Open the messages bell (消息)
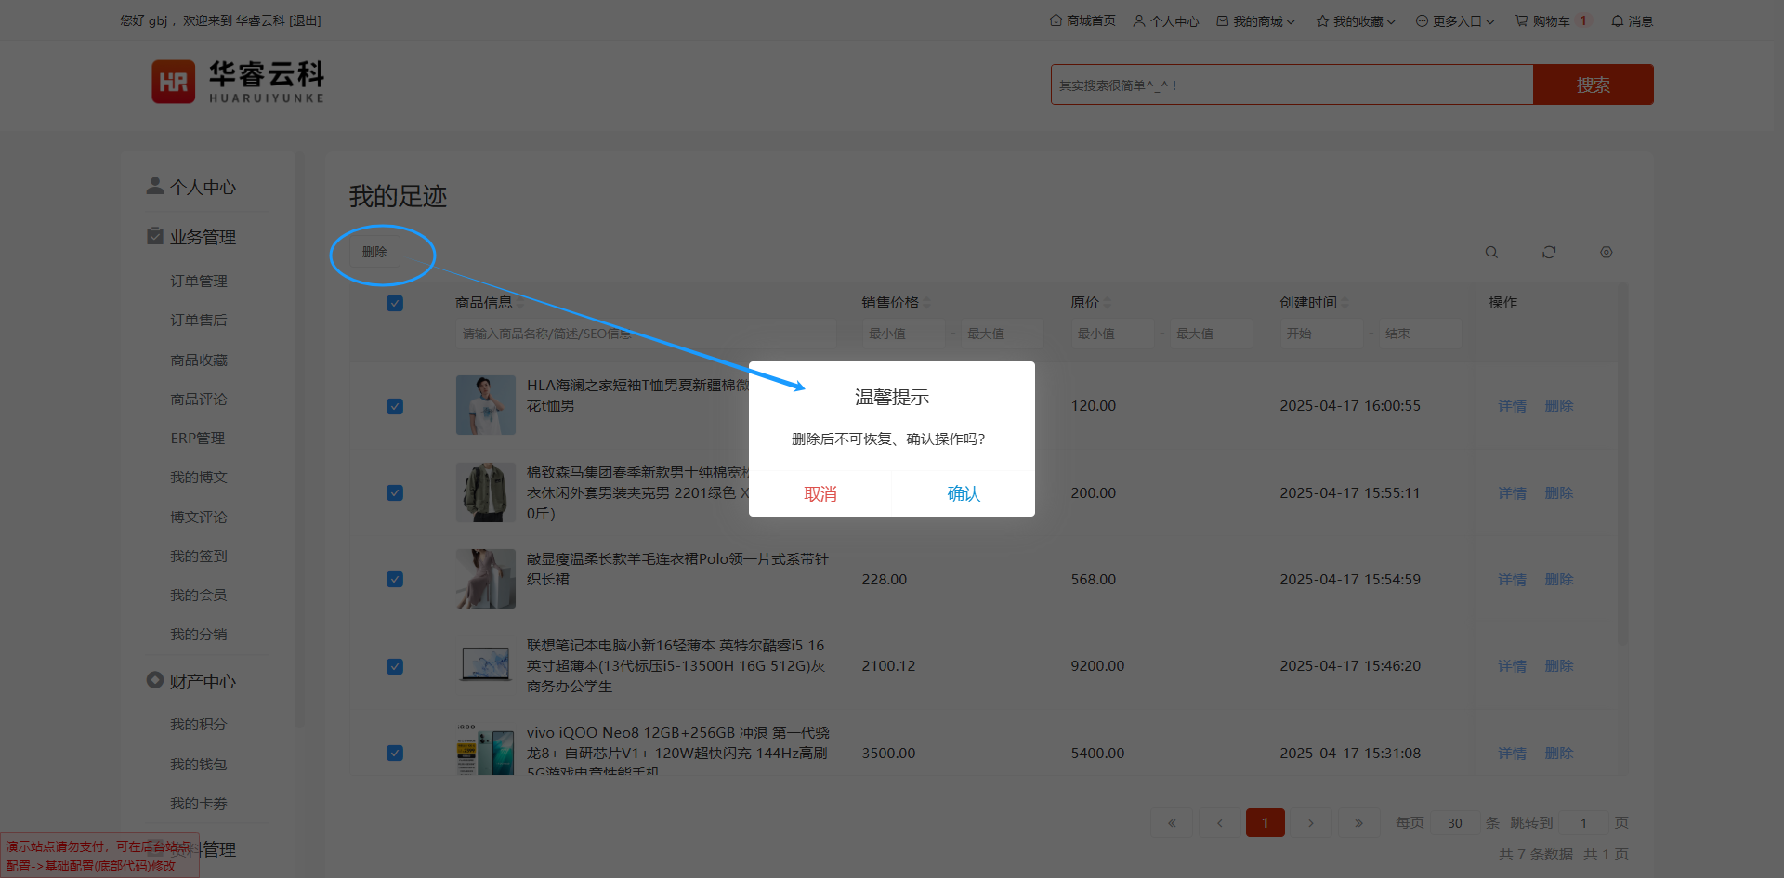Image resolution: width=1784 pixels, height=878 pixels. point(1632,20)
